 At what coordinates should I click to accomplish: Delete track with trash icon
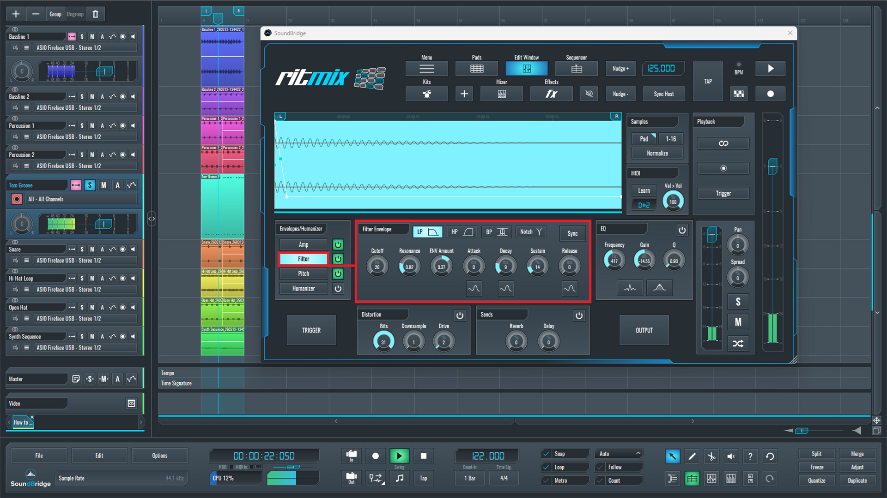pos(95,14)
